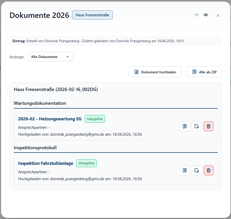231x219 pixels.
Task: Open the Anzeige document filter dropdown
Action: (x=50, y=56)
